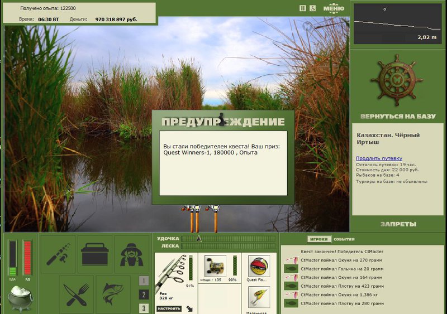The width and height of the screenshot is (447, 314).
Task: Click the Казахстан. Чёрный Иртыш location title
Action: (x=388, y=138)
